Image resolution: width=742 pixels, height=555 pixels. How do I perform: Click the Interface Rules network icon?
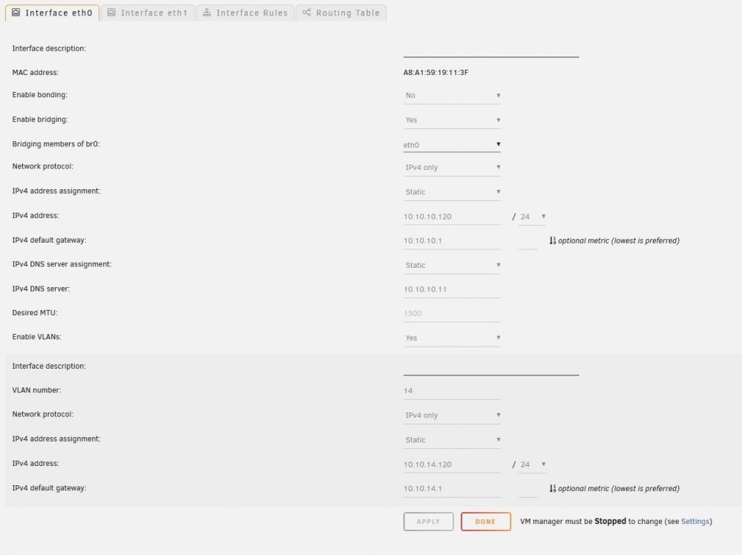[207, 13]
